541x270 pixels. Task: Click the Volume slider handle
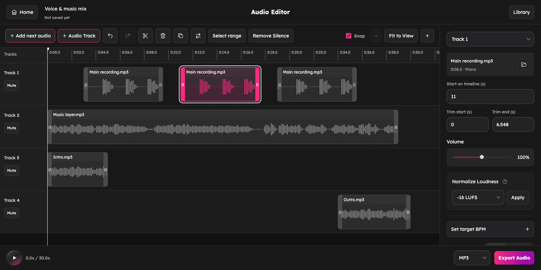(482, 157)
